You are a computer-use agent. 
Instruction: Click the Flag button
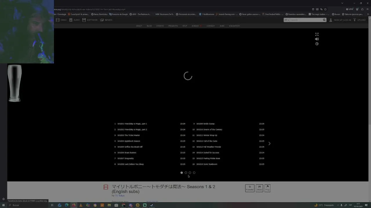(x=268, y=188)
